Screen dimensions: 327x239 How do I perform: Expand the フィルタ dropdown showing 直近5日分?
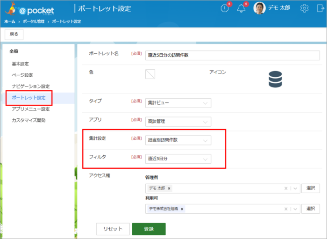pyautogui.click(x=178, y=159)
